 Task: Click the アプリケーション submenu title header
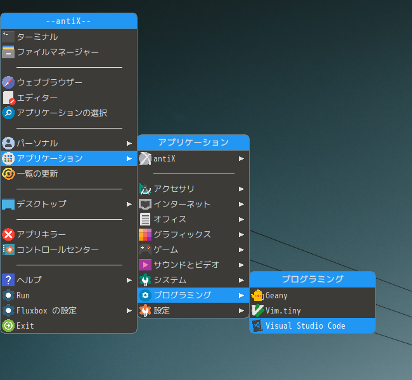tap(193, 142)
